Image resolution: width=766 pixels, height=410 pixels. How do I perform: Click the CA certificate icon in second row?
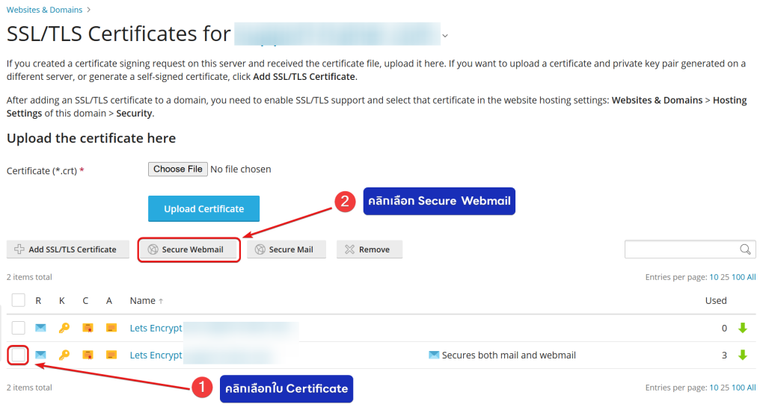(x=111, y=355)
